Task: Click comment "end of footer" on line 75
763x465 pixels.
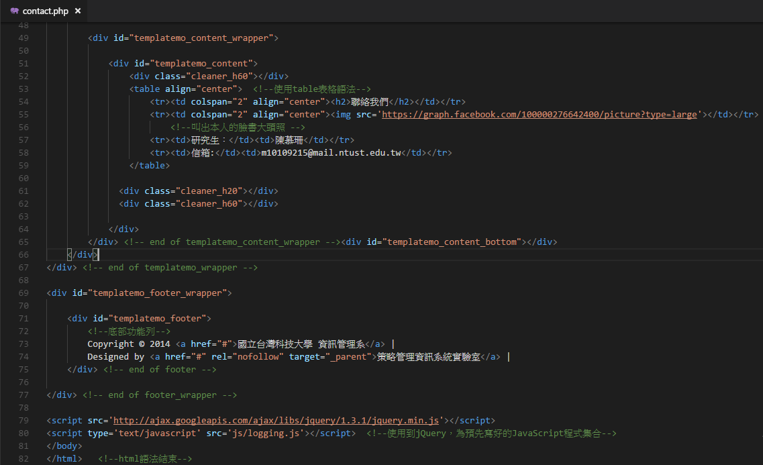Action: 160,370
